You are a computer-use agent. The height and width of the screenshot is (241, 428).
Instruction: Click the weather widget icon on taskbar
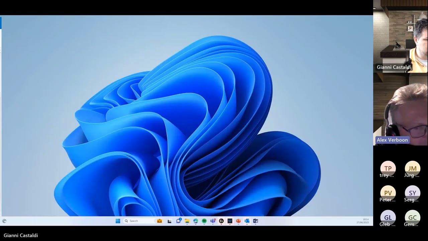click(4, 221)
